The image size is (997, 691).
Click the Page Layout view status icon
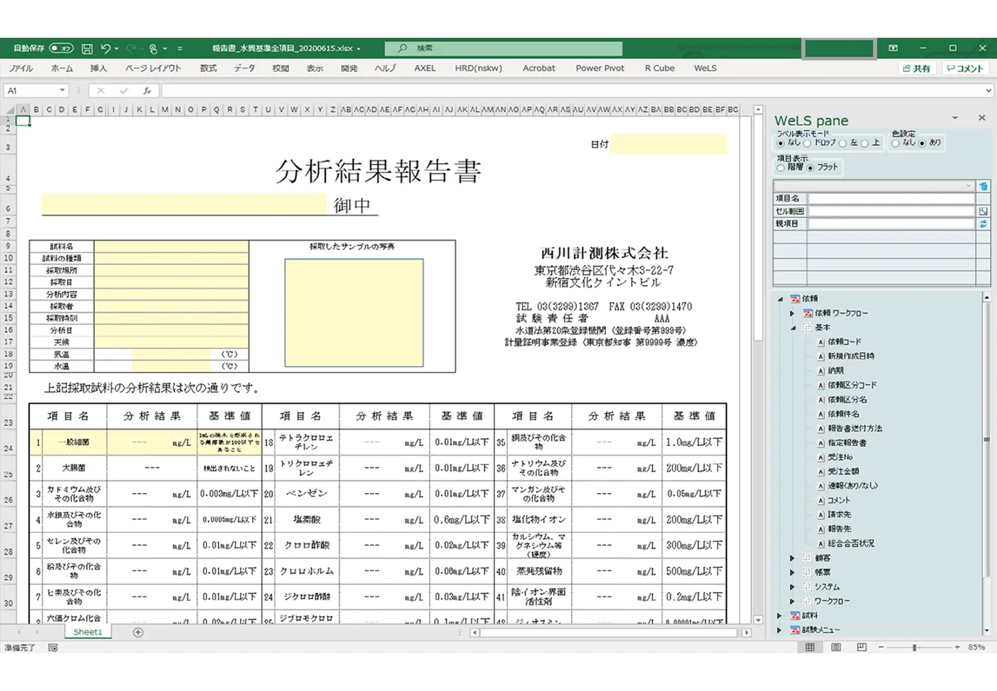coord(836,647)
